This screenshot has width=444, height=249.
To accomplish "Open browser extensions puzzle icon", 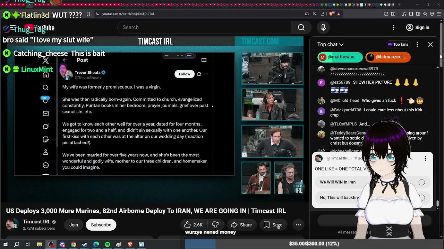I will click(x=386, y=14).
